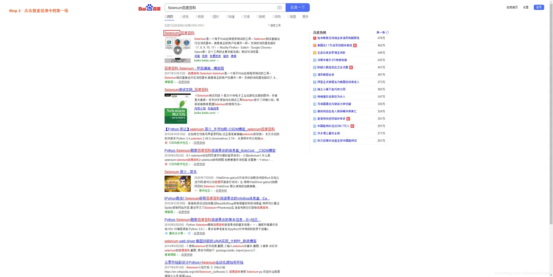Click the 新 tag beside 香港将向世贸组织申诉

[x=348, y=119]
